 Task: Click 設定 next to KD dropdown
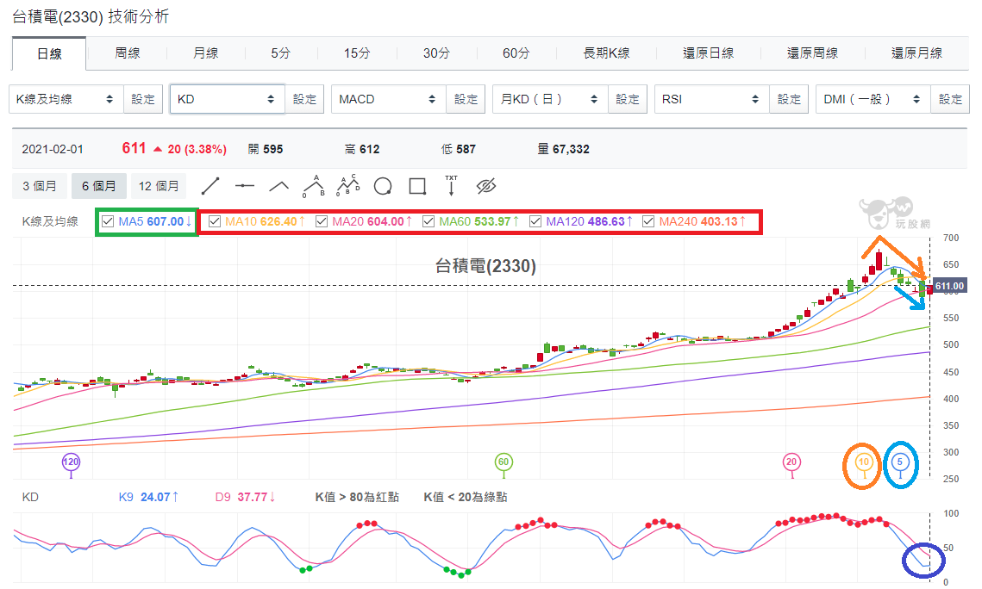coord(304,99)
